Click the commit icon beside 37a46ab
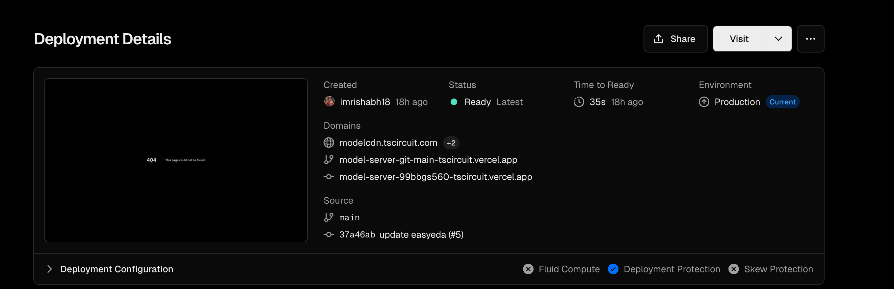This screenshot has height=289, width=894. (329, 235)
